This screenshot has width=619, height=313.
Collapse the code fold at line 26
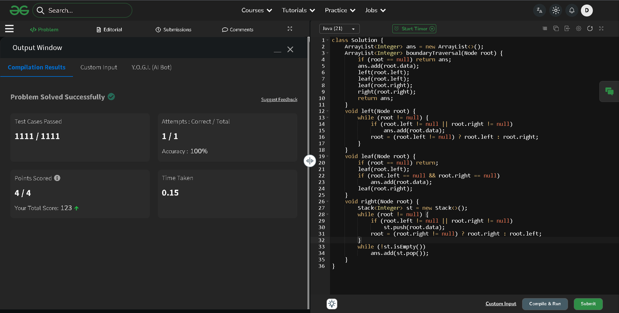[328, 202]
